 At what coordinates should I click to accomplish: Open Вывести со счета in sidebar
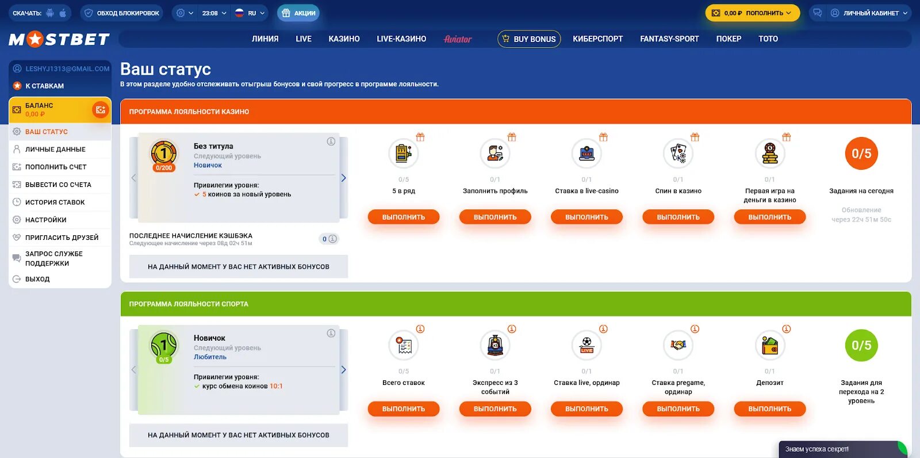pyautogui.click(x=60, y=185)
